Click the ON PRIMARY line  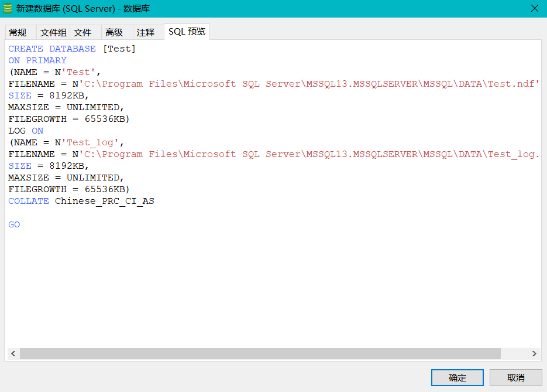coord(37,60)
